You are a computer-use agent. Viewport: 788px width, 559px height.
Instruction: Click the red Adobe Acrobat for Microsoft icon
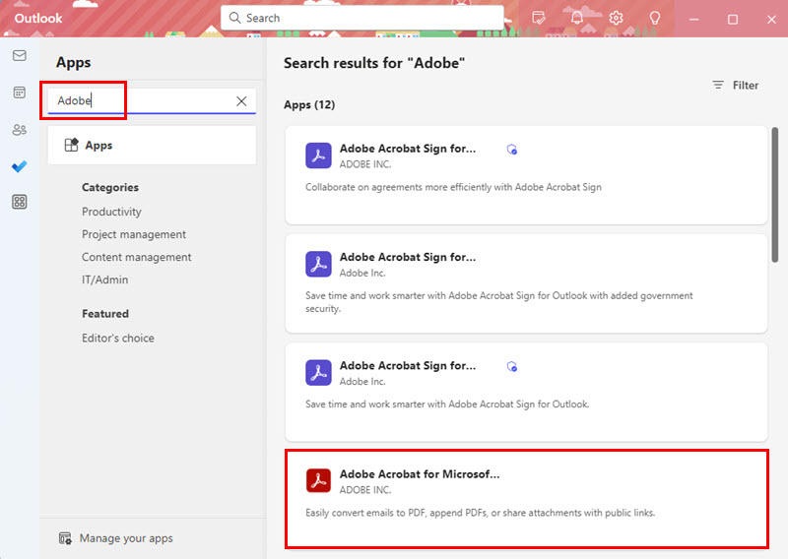(x=318, y=480)
